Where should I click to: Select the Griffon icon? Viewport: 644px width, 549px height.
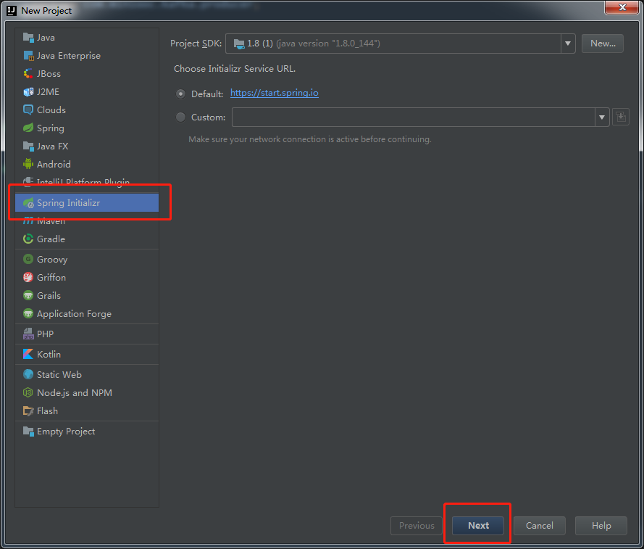tap(28, 277)
